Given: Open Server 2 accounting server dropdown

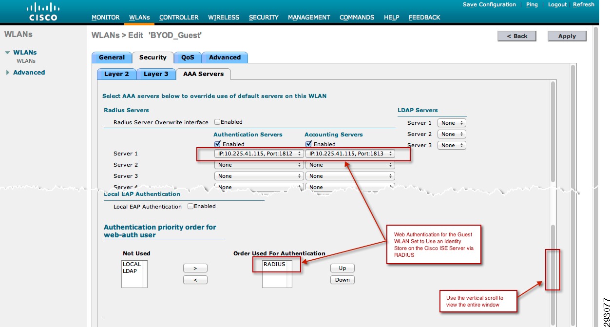Looking at the screenshot, I should [350, 165].
